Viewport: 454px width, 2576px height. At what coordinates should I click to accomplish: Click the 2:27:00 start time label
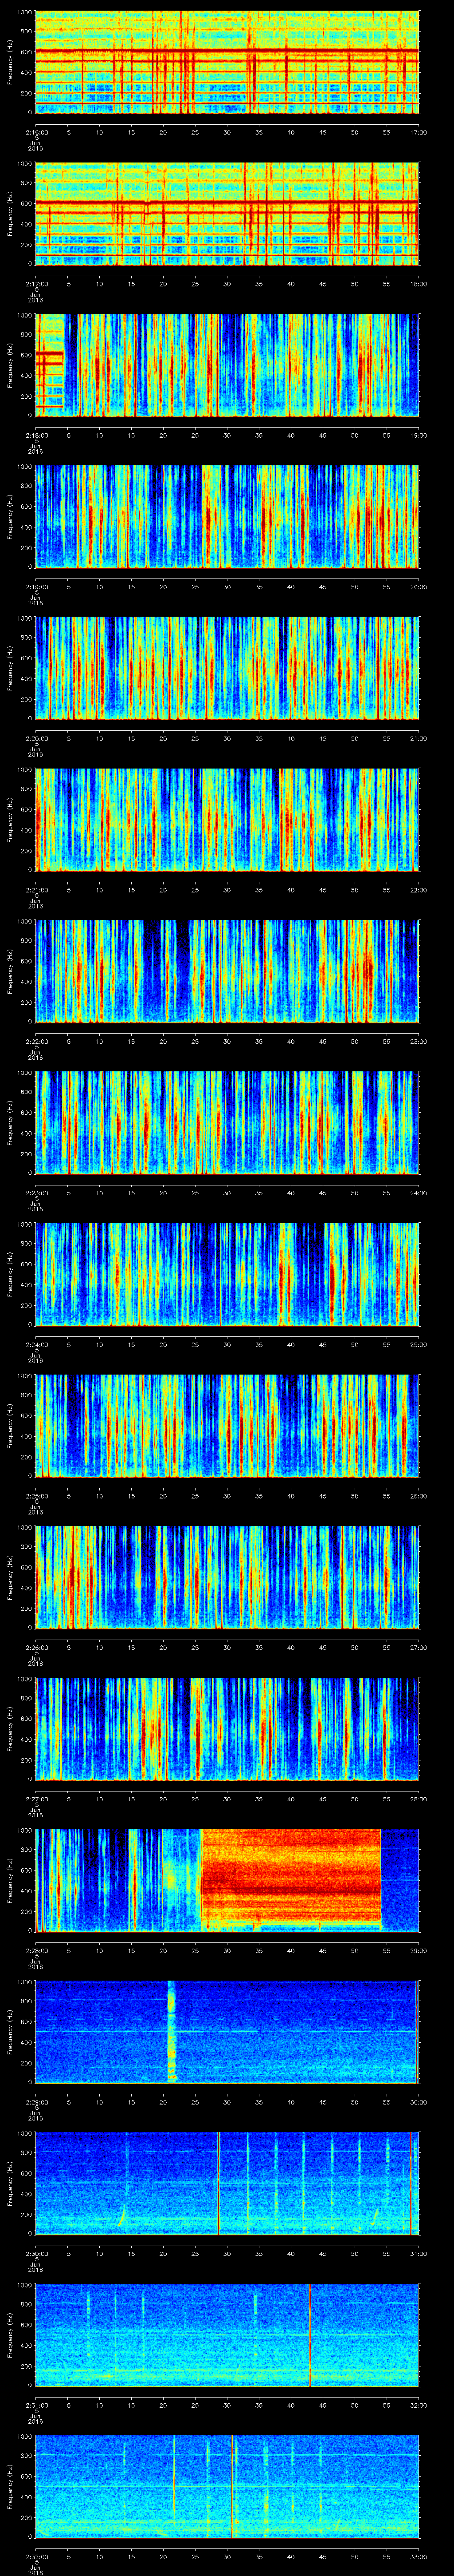(36, 1799)
